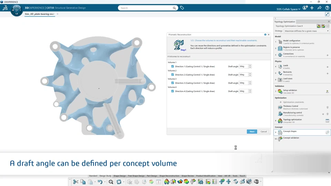The height and width of the screenshot is (186, 331).
Task: Click the Regions to preserve icon
Action: click(280, 48)
